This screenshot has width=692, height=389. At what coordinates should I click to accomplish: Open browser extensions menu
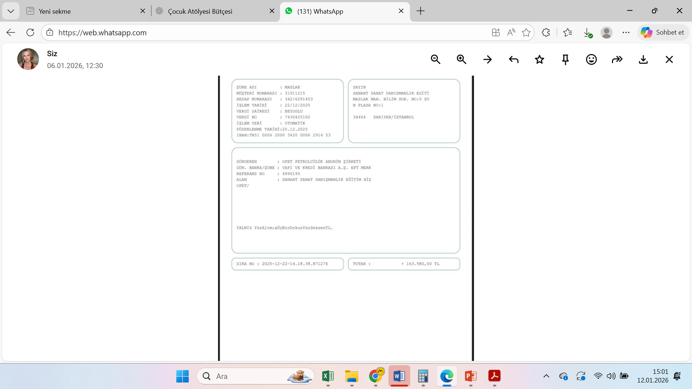[546, 32]
